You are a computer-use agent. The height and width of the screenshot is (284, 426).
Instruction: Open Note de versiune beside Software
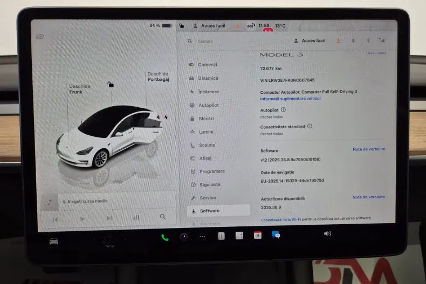click(x=369, y=149)
